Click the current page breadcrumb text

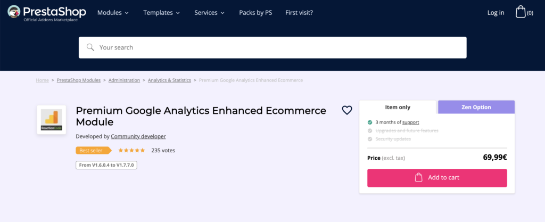point(251,80)
